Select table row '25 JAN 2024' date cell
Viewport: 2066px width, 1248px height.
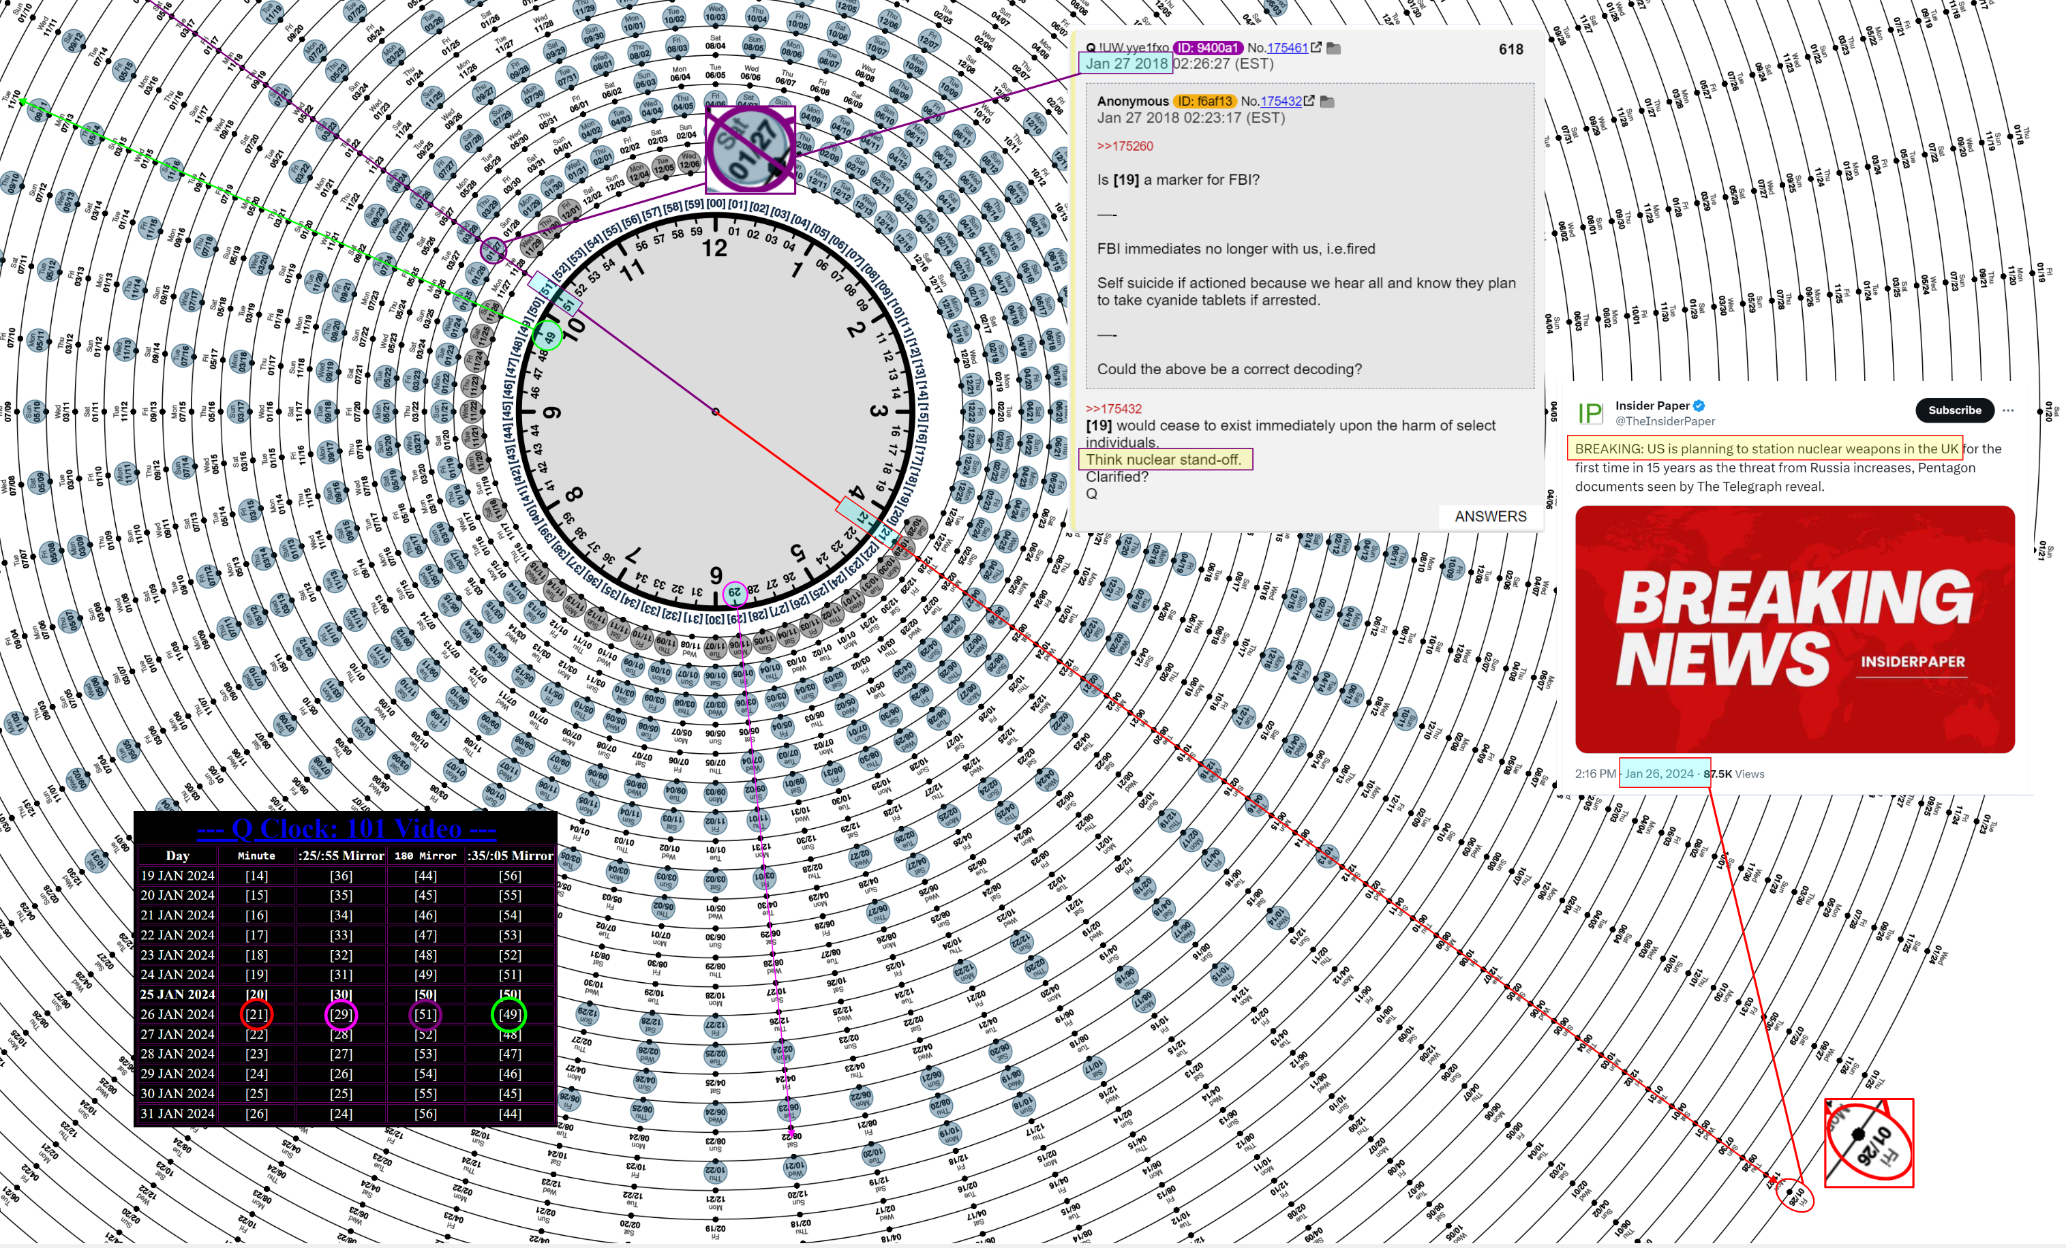[x=178, y=994]
